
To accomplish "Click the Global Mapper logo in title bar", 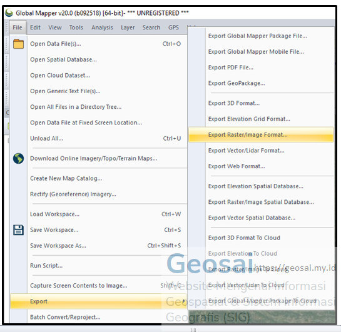I will 9,13.
